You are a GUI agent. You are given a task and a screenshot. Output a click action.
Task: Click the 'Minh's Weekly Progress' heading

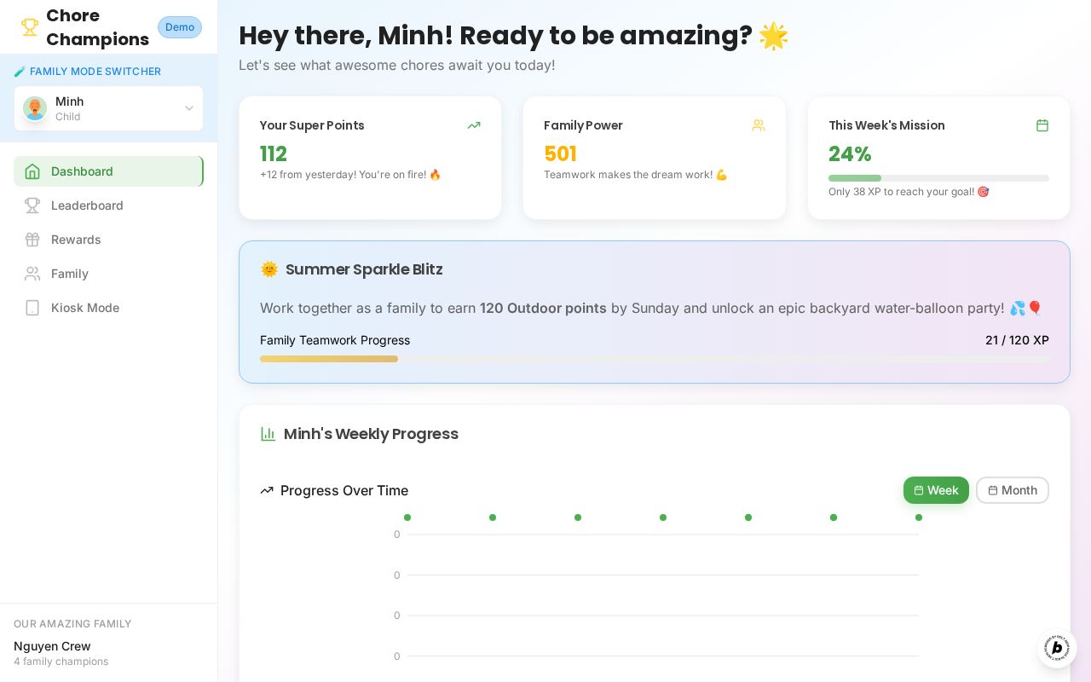371,434
